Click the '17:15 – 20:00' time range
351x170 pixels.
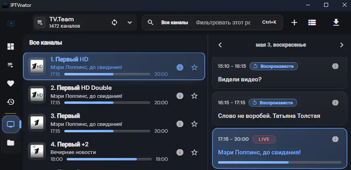coord(233,139)
